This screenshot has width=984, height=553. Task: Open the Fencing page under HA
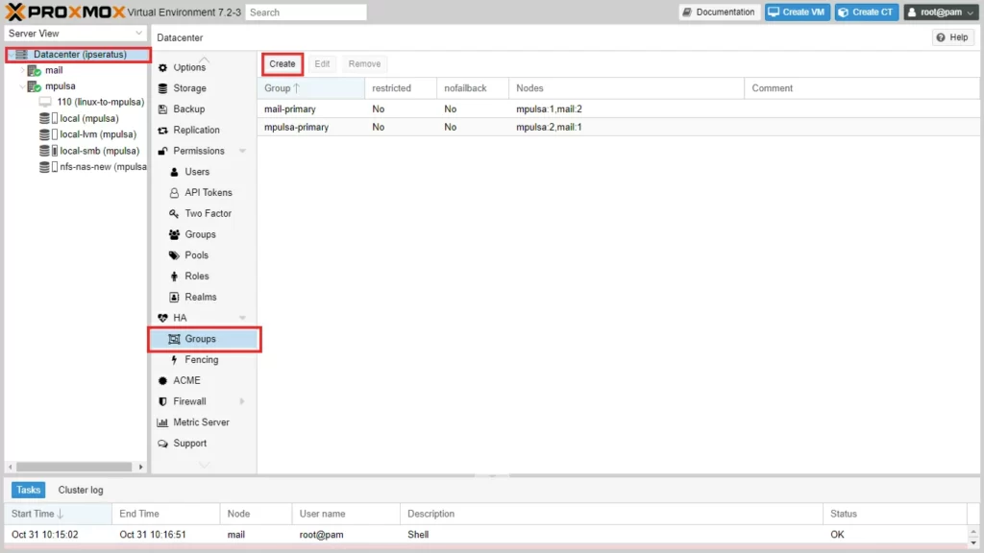[201, 360]
